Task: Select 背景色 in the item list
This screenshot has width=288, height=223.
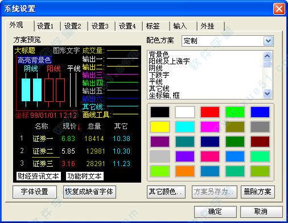Action: coord(159,54)
